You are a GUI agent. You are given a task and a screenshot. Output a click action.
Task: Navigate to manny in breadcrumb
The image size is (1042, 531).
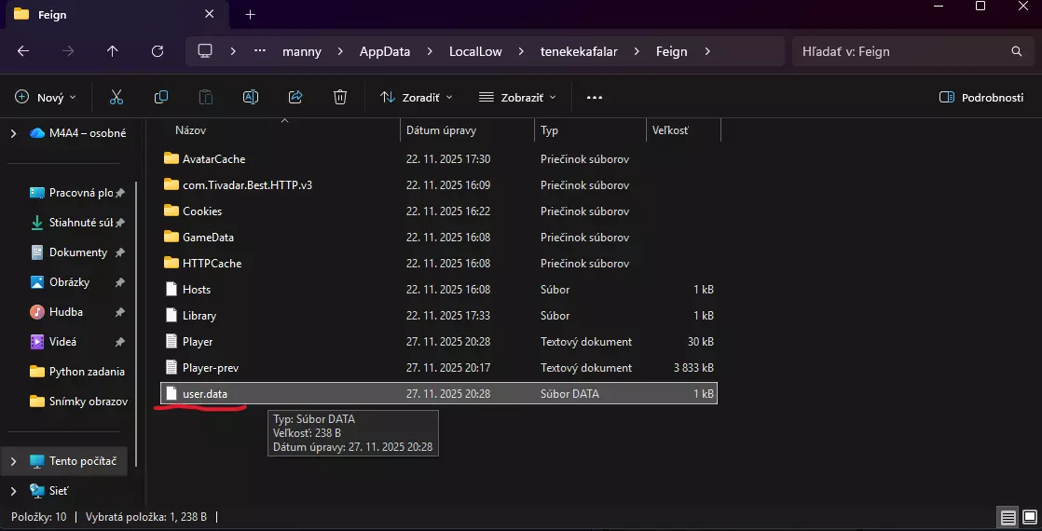(x=302, y=51)
